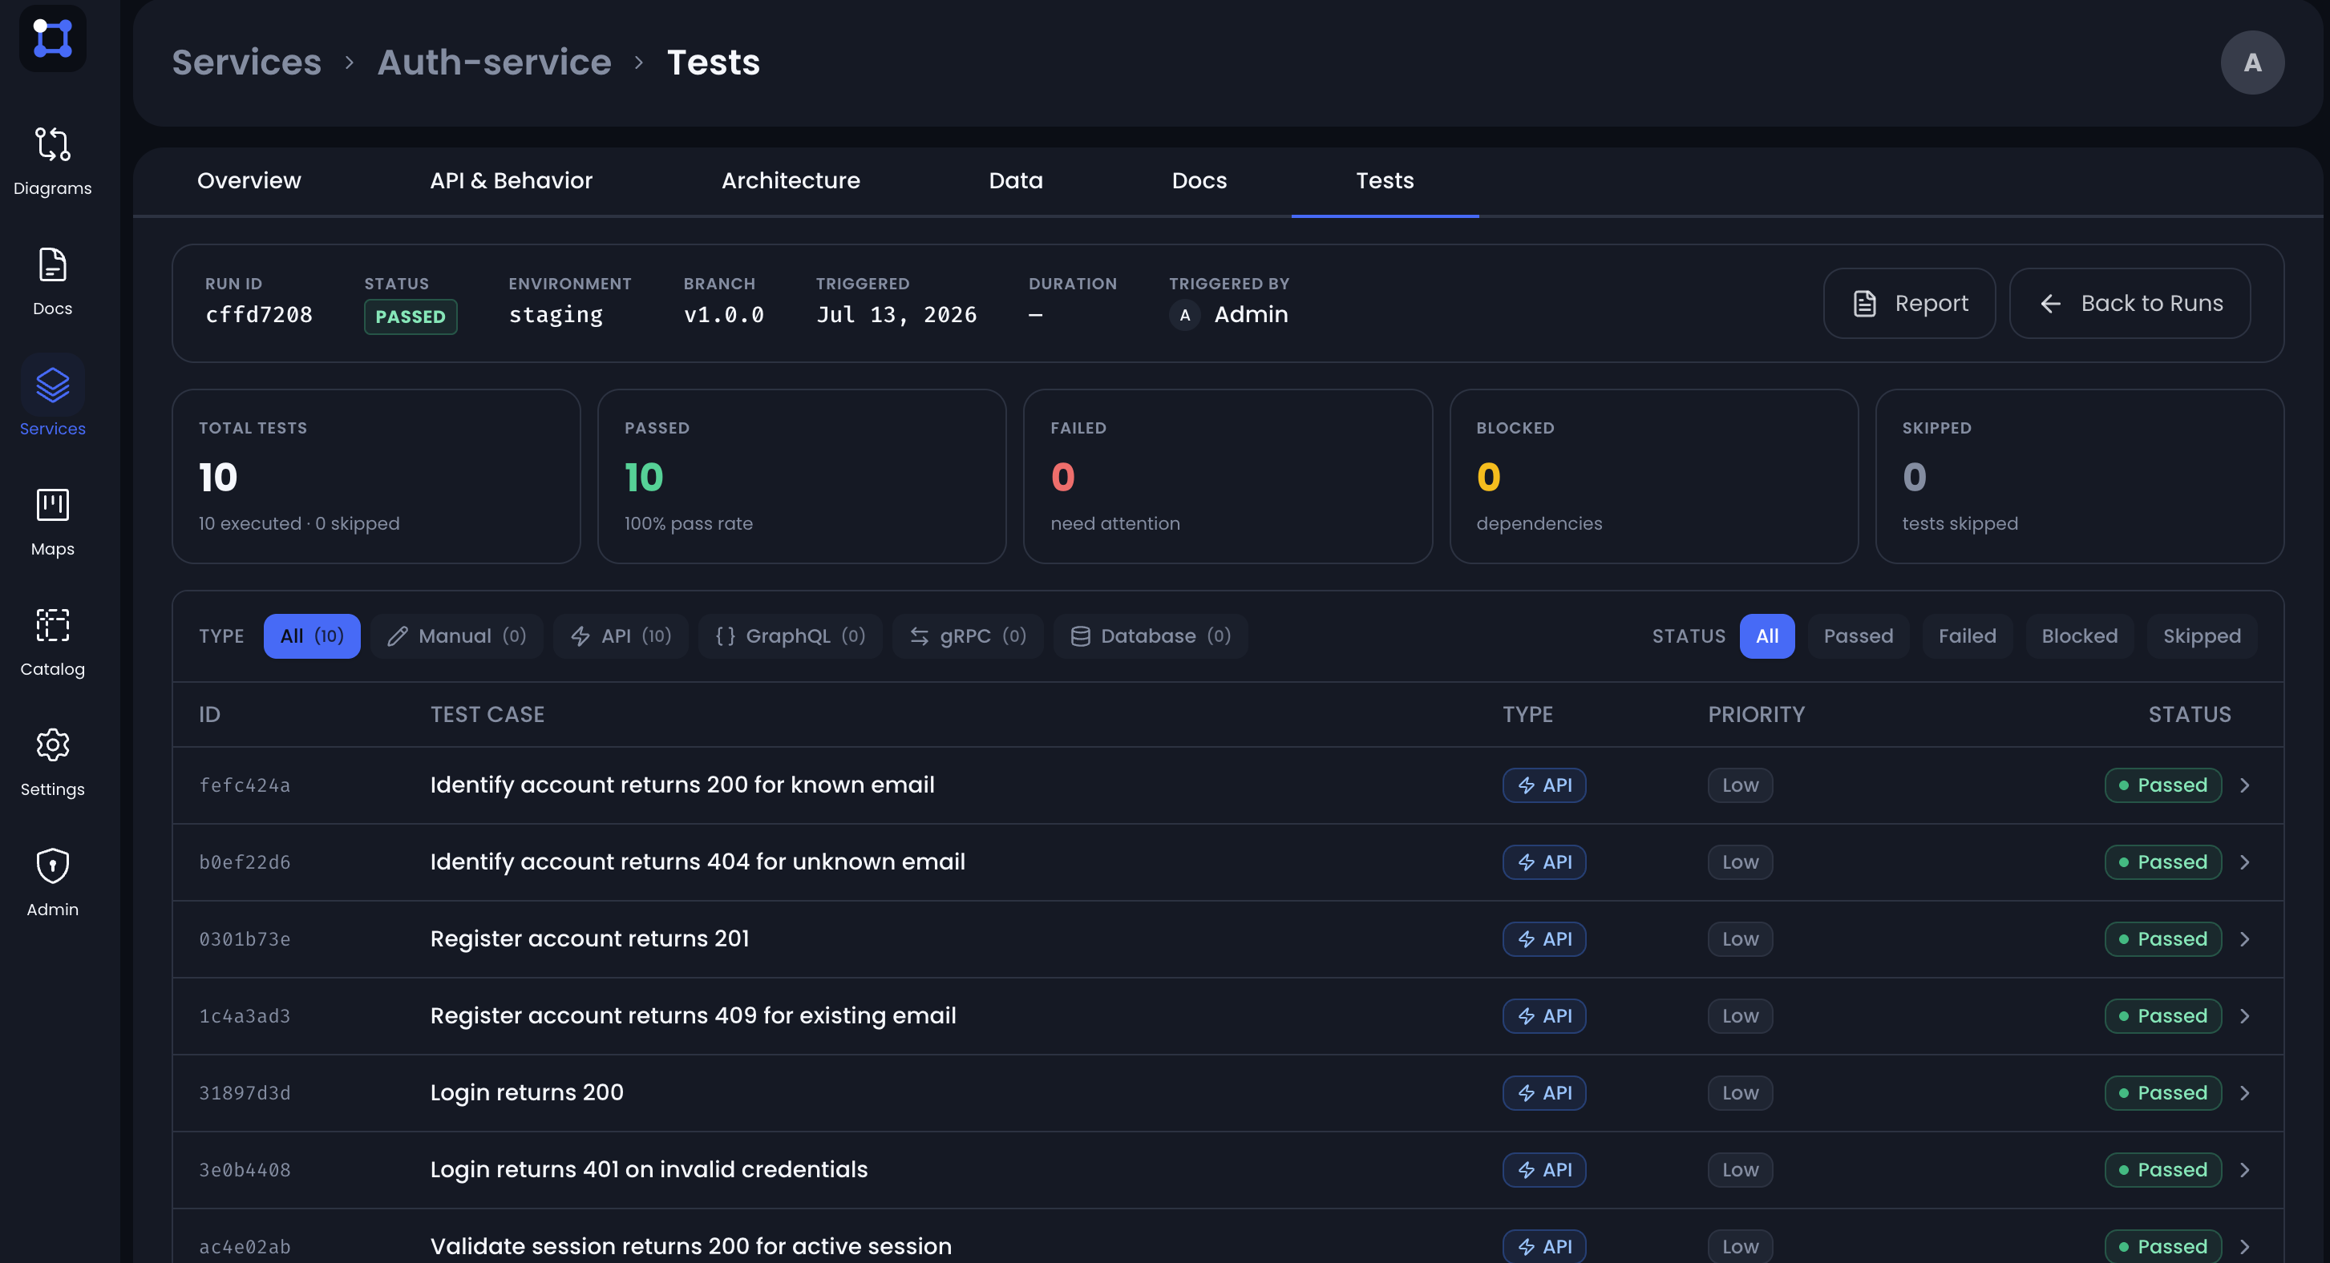Click the Skipped summary card

[2080, 477]
